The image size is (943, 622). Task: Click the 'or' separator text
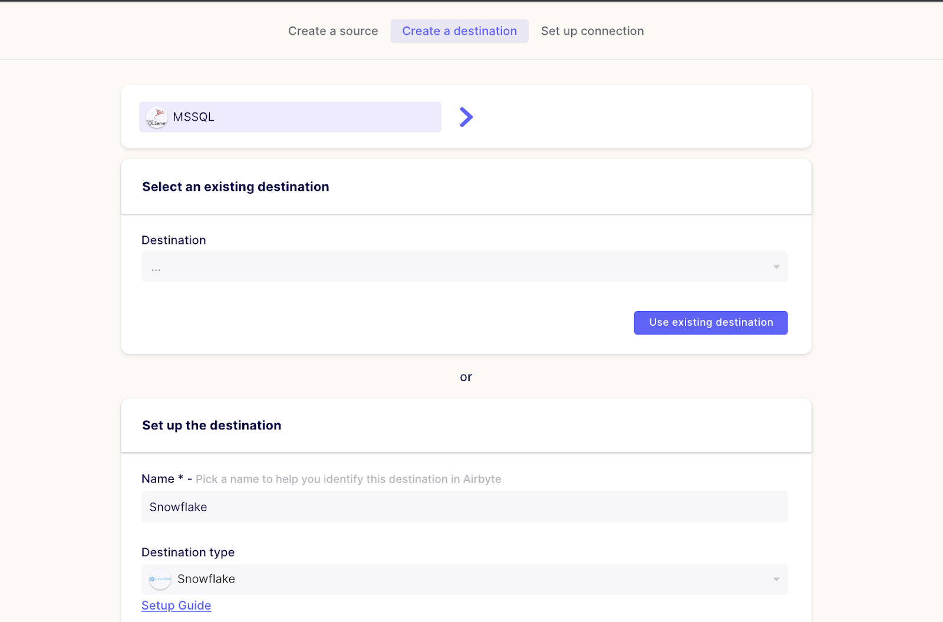(x=466, y=377)
